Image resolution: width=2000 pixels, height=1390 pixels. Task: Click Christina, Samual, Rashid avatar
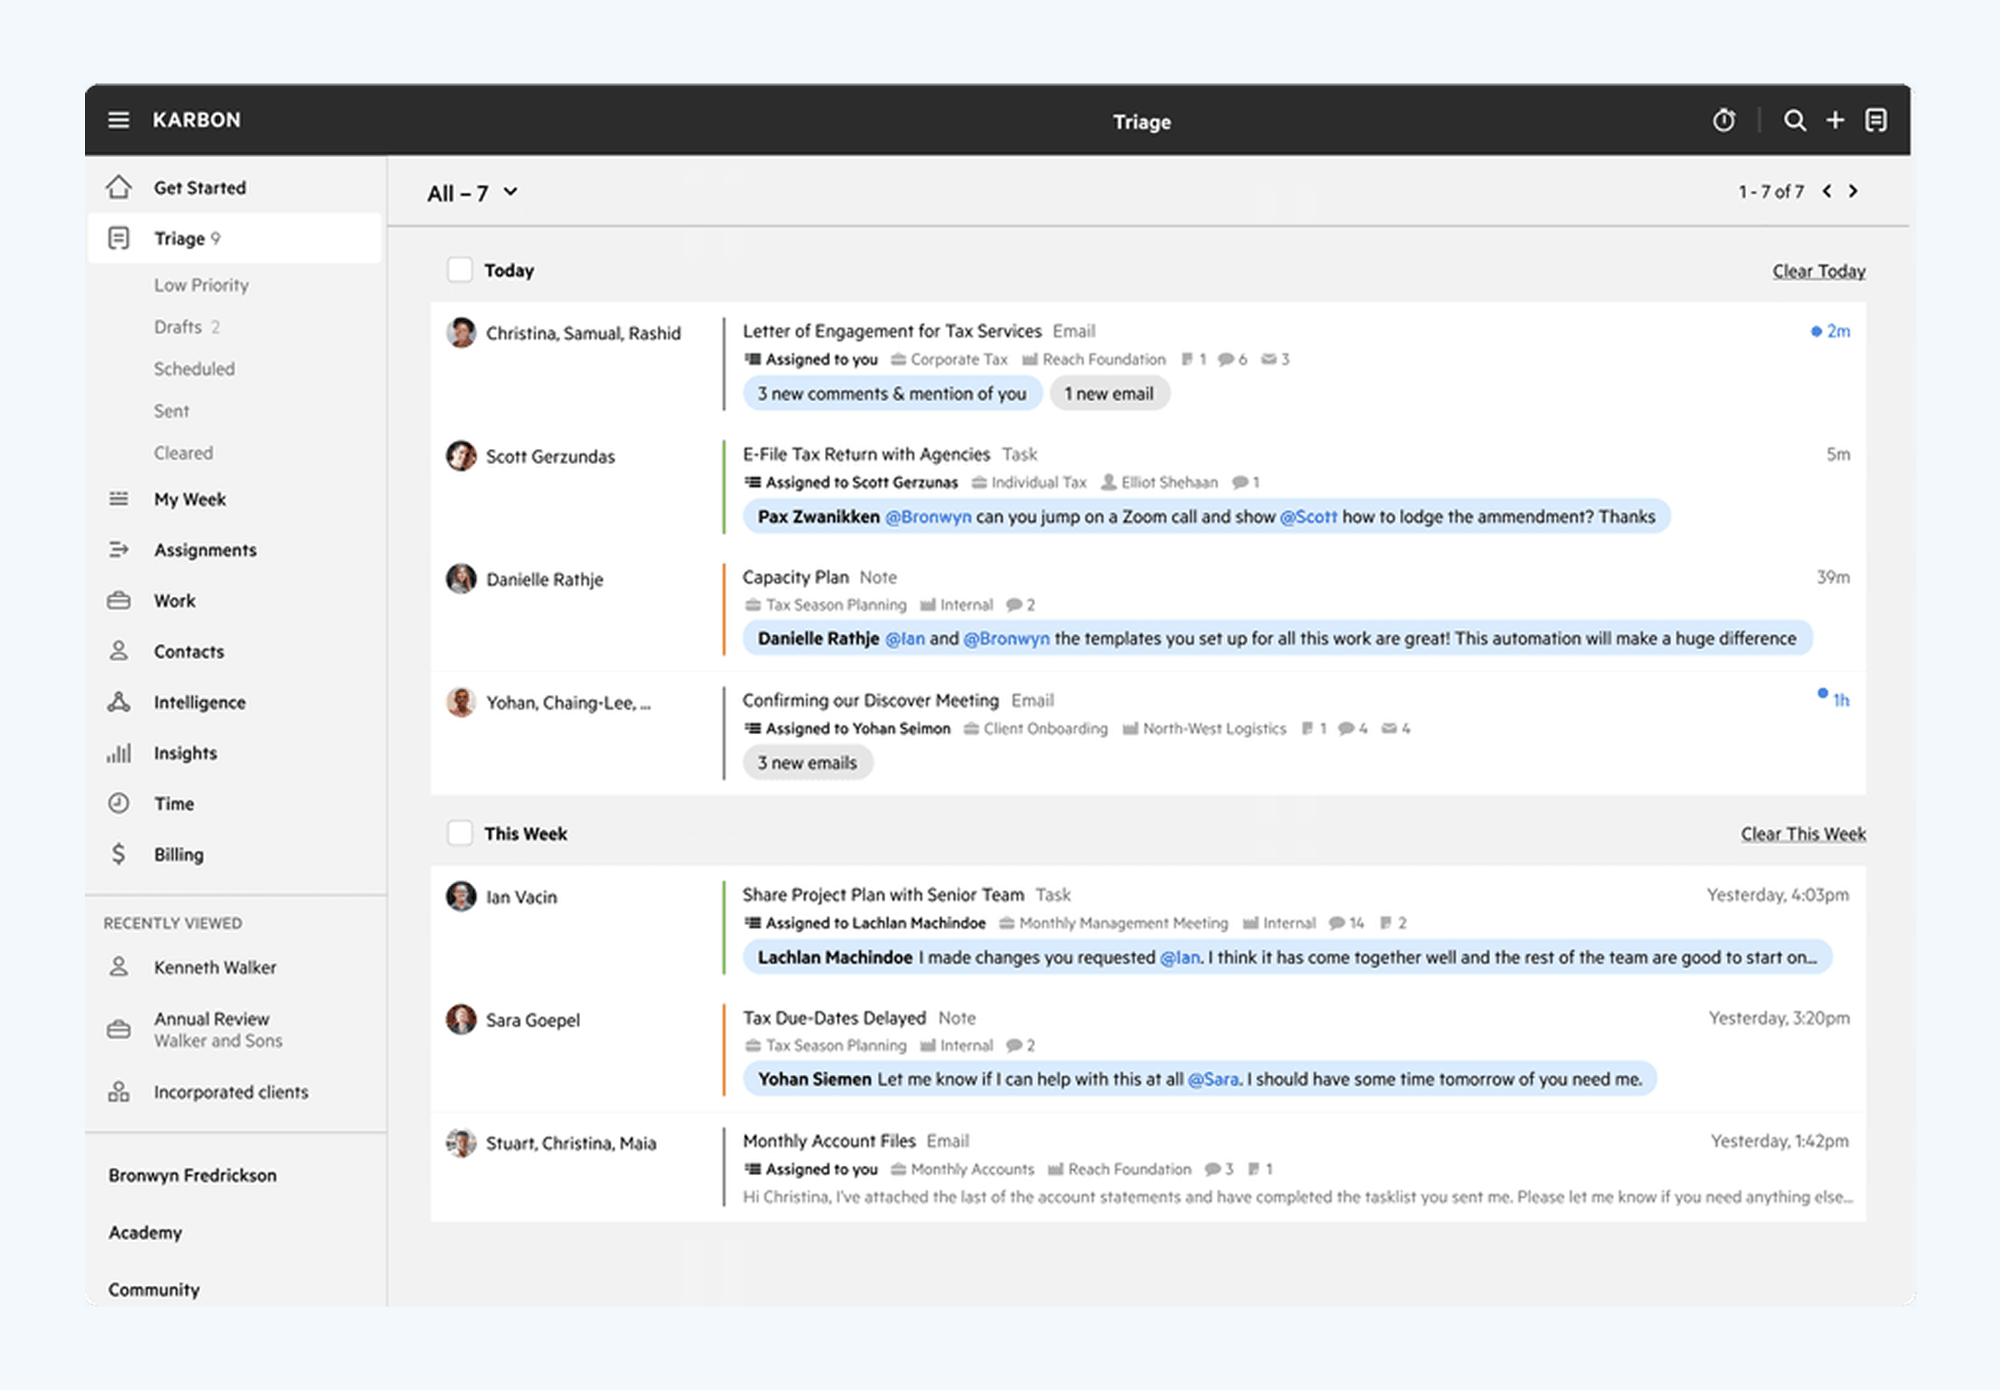click(461, 332)
